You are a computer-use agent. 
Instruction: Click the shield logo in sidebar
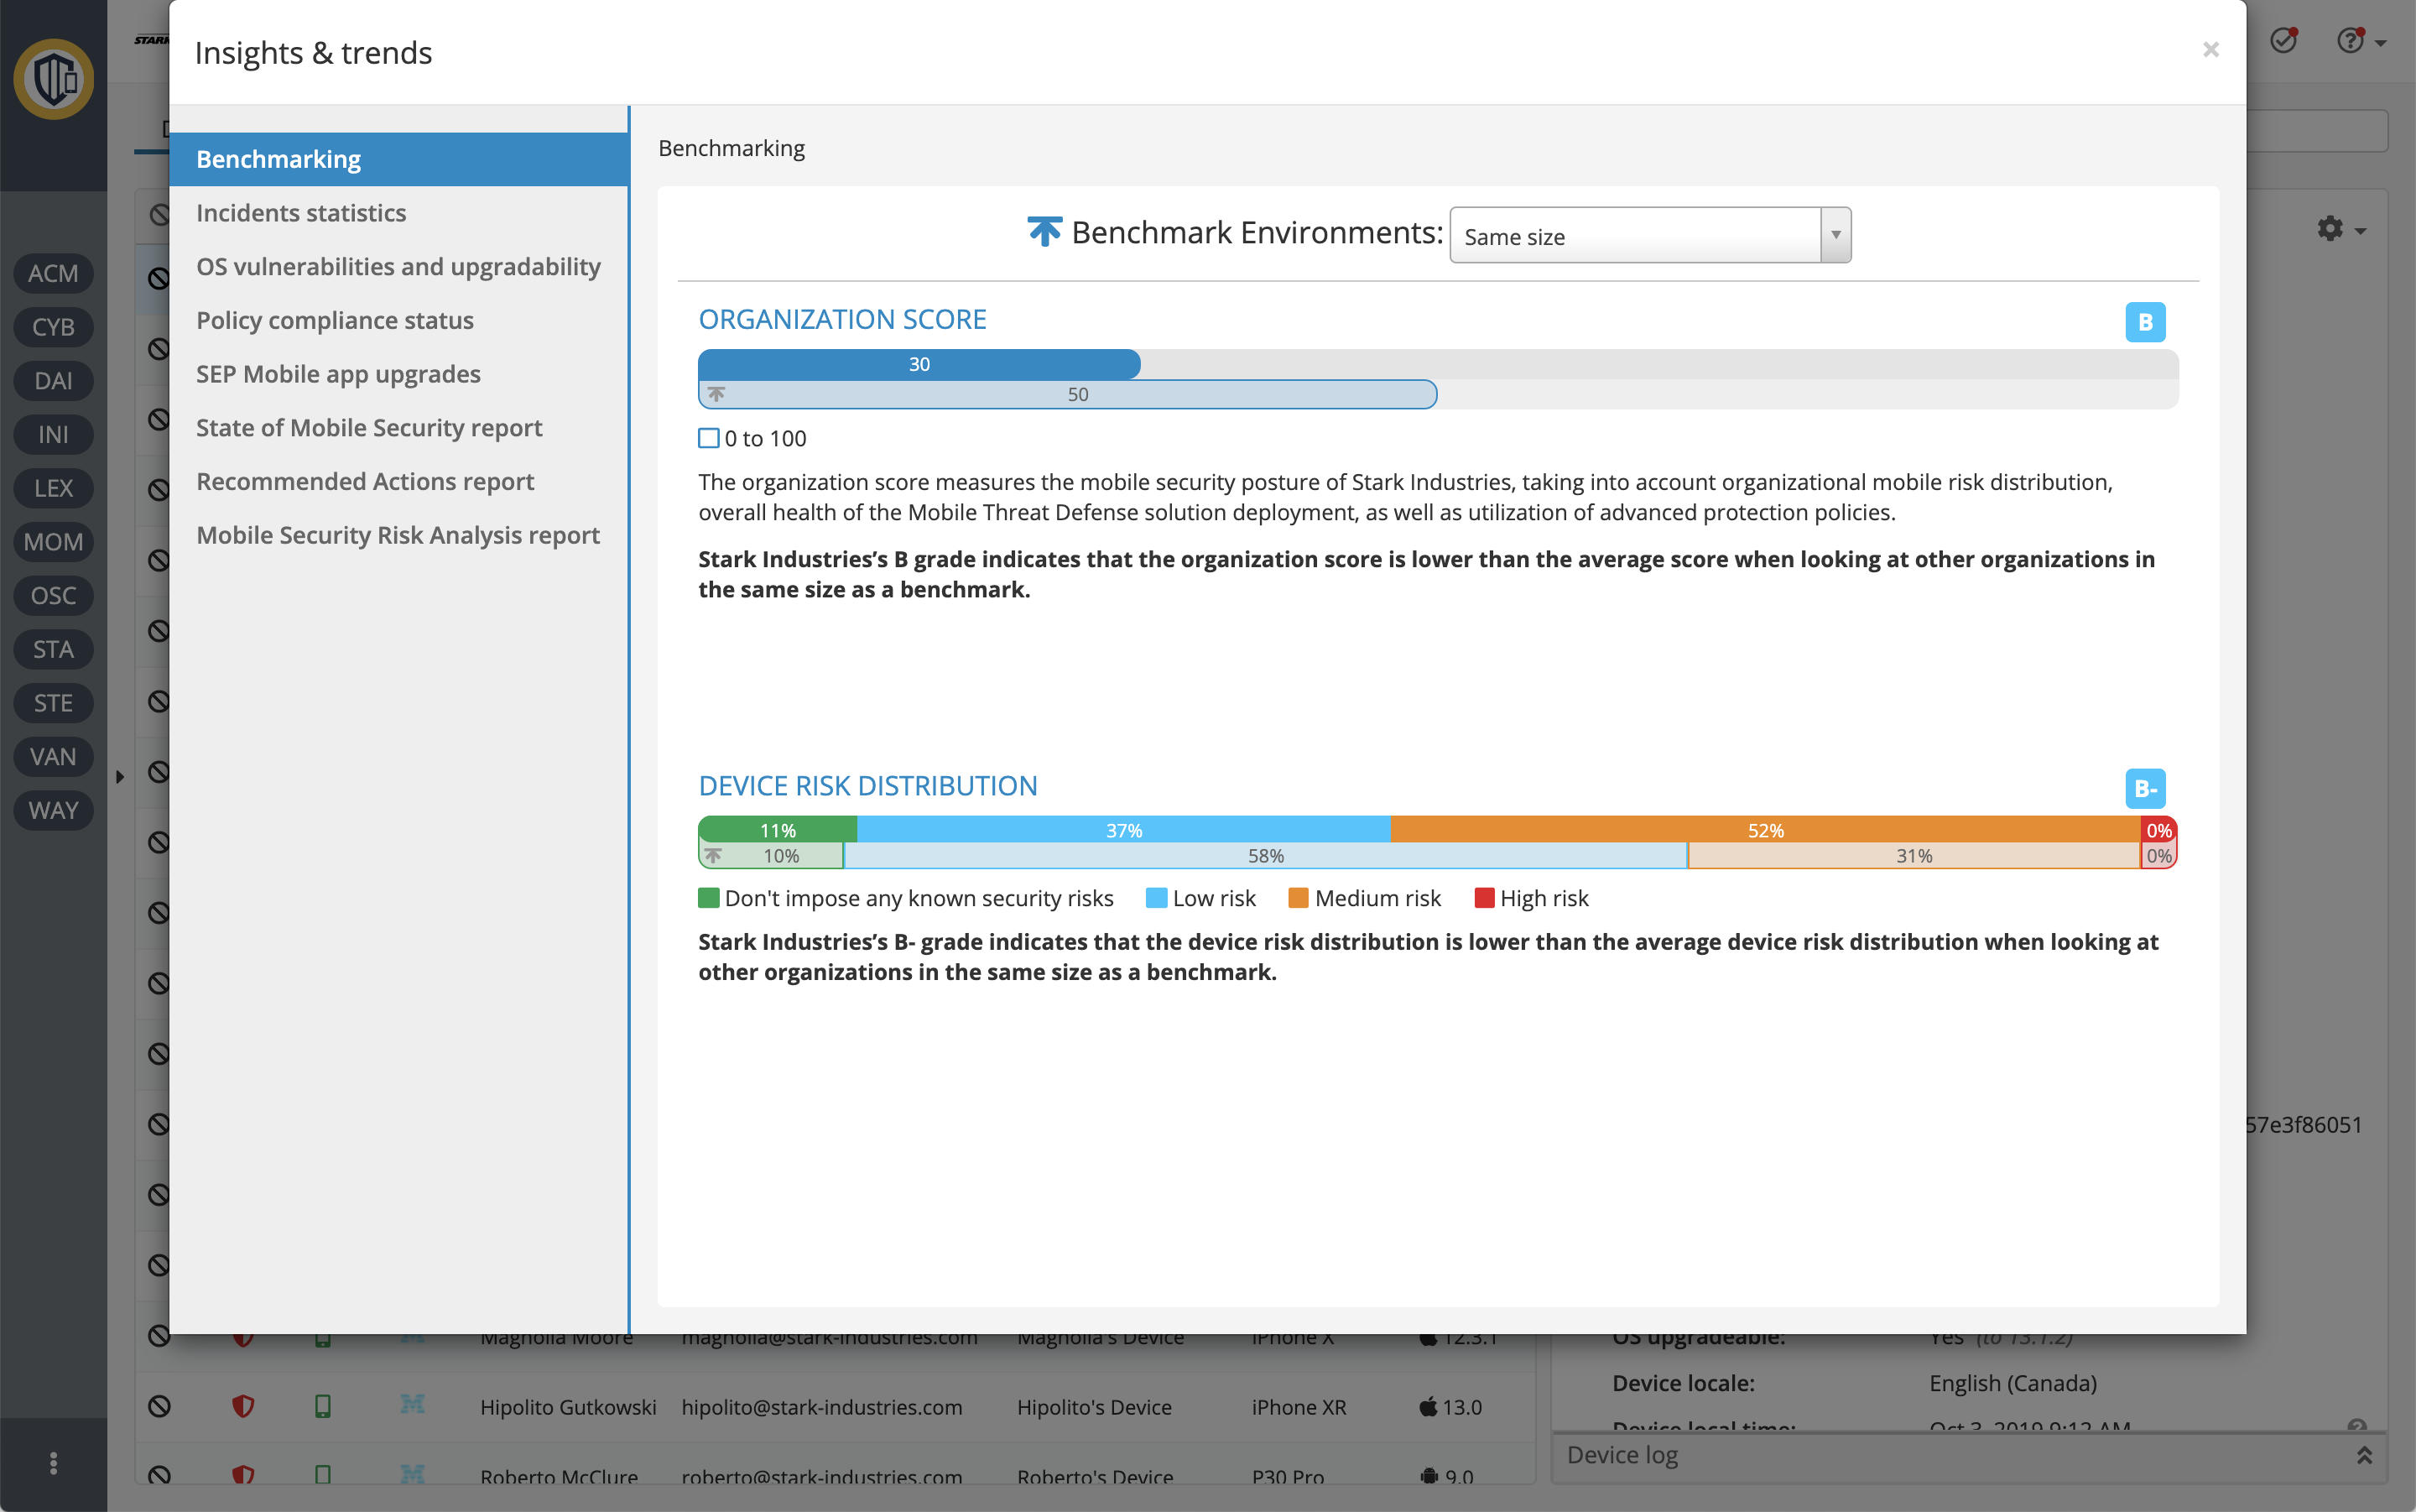(53, 79)
